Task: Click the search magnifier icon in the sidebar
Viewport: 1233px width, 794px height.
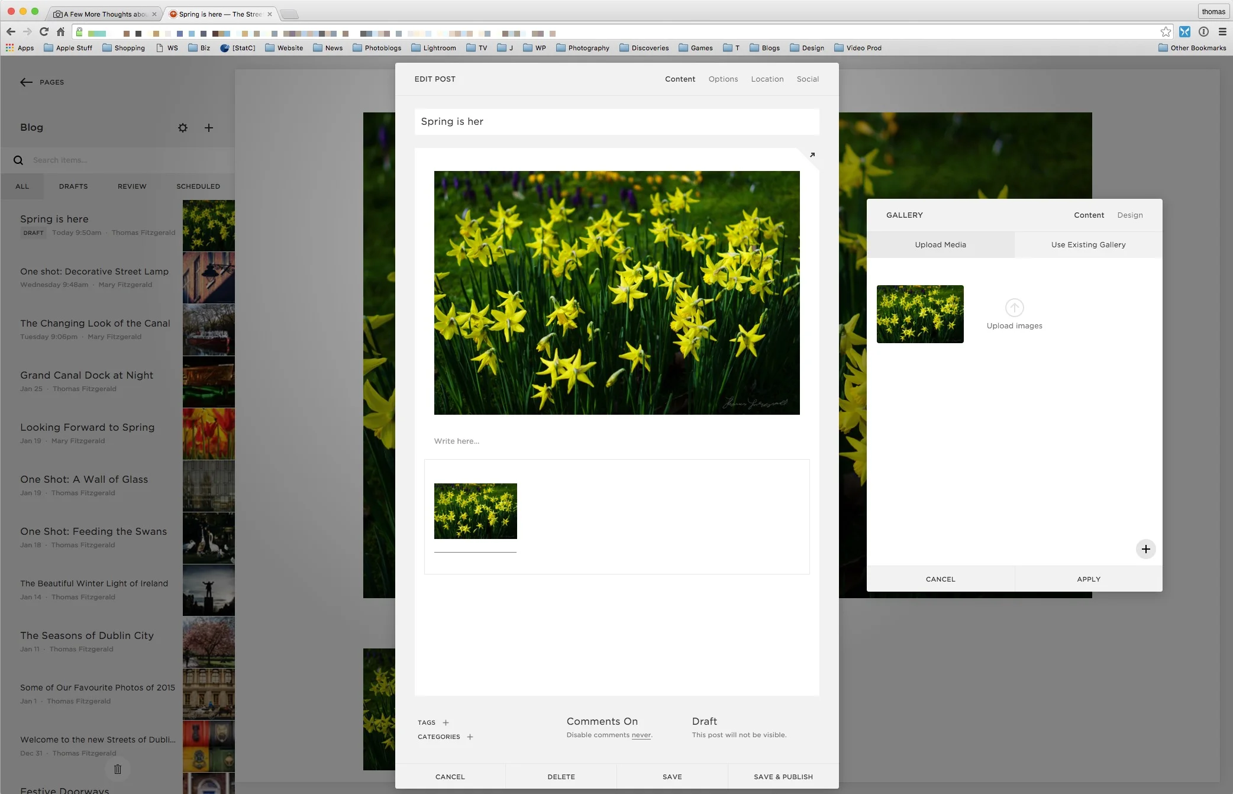Action: click(18, 160)
